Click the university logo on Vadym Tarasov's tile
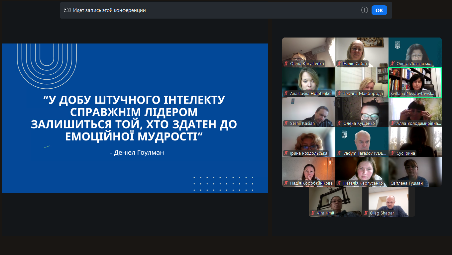Screen dimensions: 452x255 point(344,134)
